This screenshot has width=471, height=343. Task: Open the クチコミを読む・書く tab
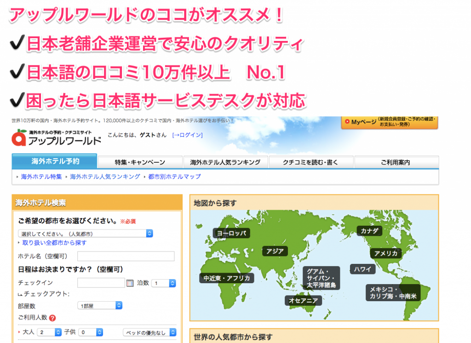(x=310, y=162)
